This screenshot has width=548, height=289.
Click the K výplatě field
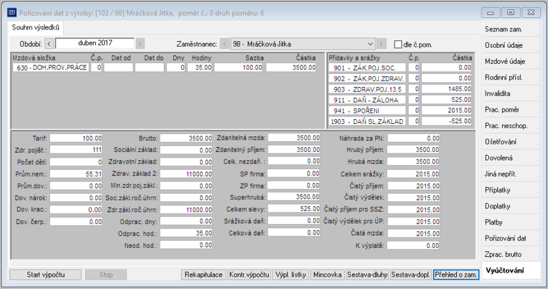click(414, 246)
